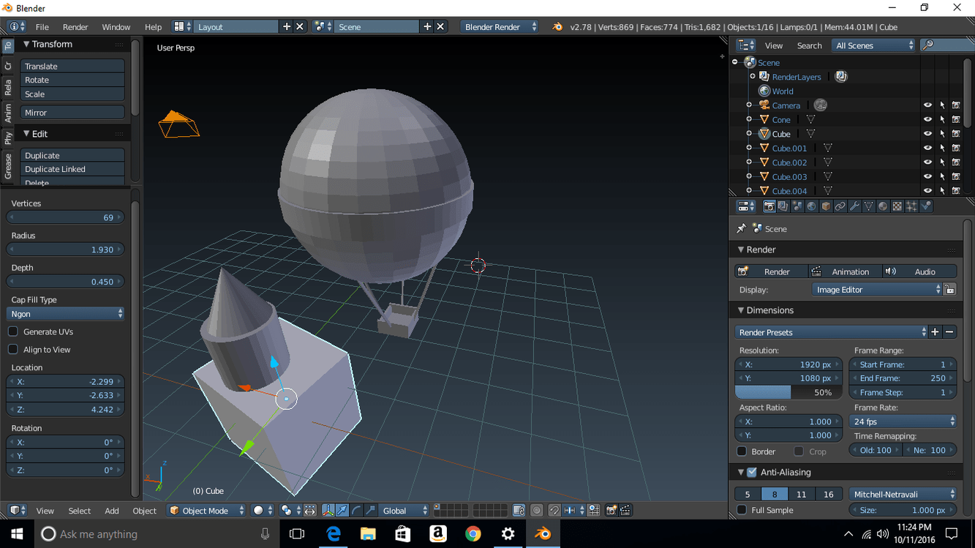Click the OpenGL render image camera icon
The image size is (975, 548).
click(611, 511)
